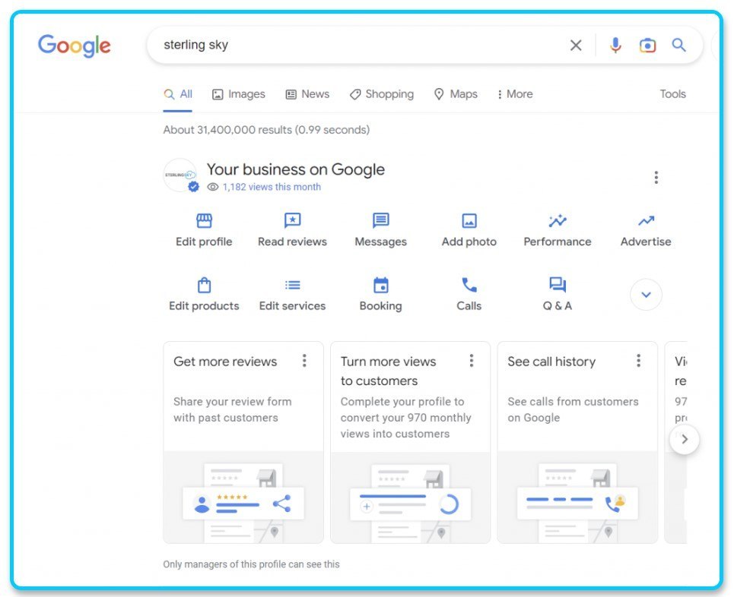734x597 pixels.
Task: Switch to the Images tab
Action: point(239,94)
